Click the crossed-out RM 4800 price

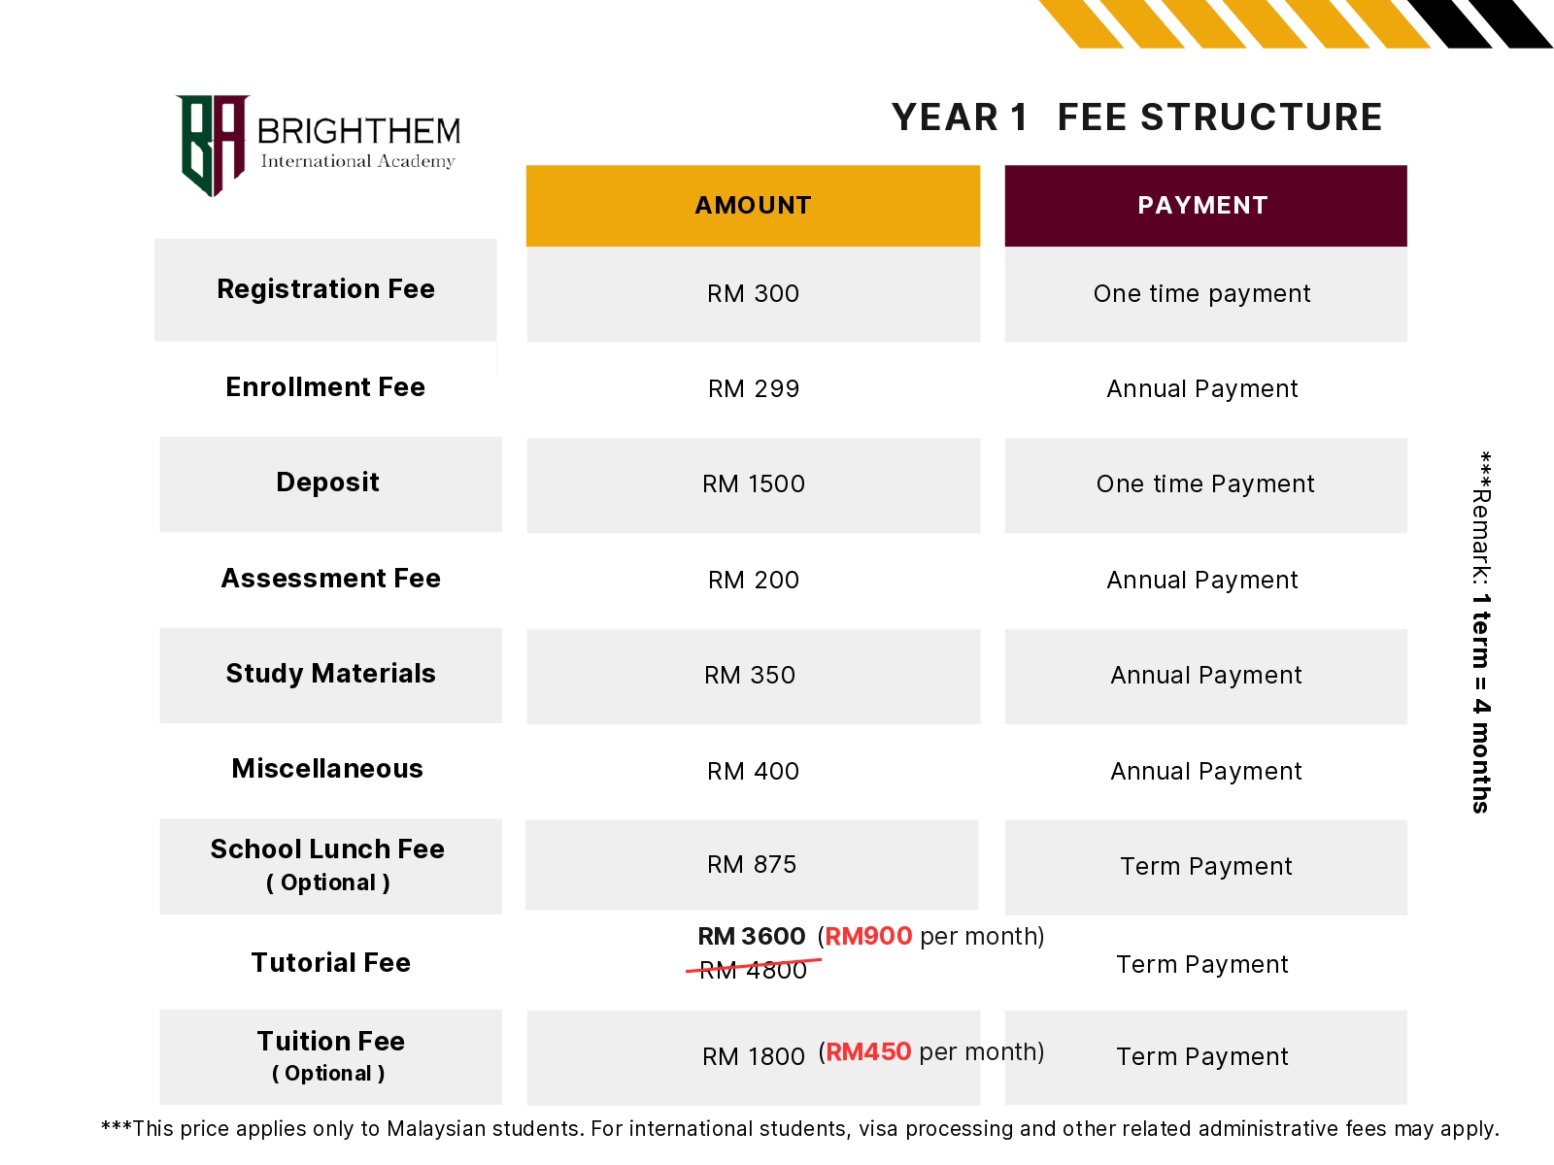[x=753, y=970]
